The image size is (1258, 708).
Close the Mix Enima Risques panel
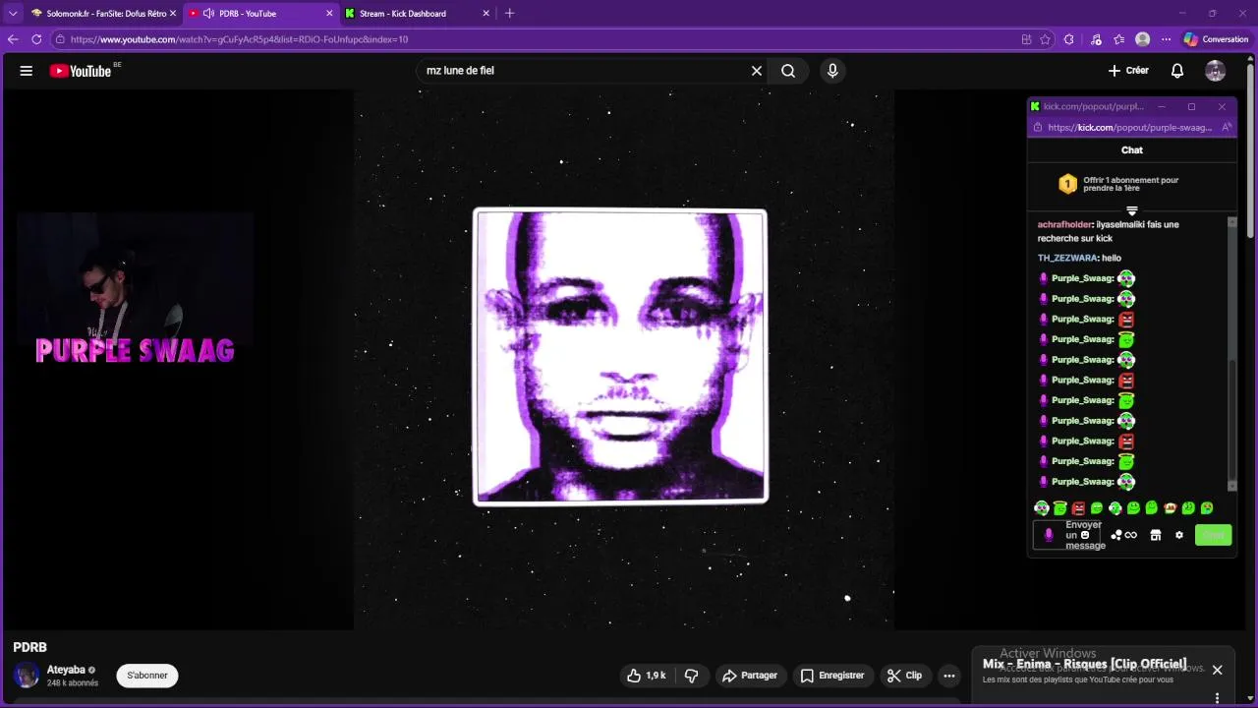1217,670
